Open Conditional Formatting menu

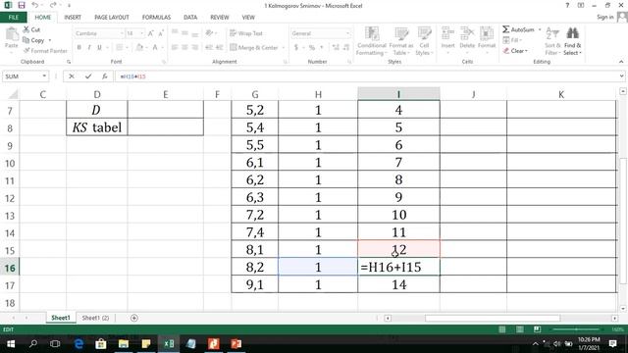pyautogui.click(x=372, y=41)
